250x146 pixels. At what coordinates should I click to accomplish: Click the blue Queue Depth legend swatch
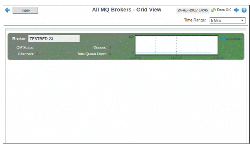tap(224, 39)
